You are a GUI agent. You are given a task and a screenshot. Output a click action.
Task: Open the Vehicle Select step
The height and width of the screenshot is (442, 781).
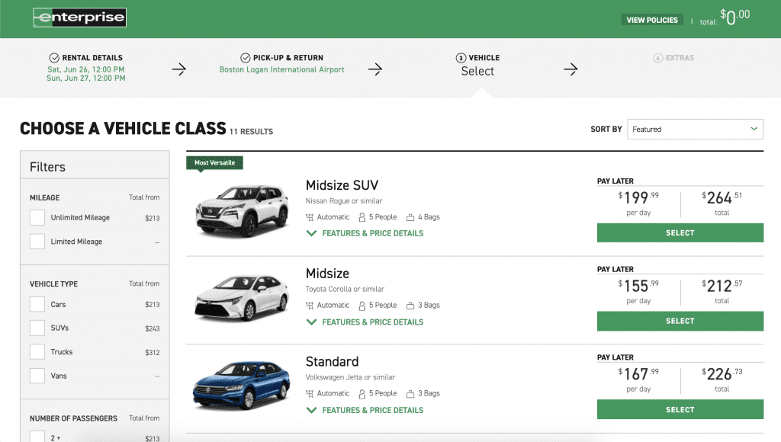[x=477, y=65]
